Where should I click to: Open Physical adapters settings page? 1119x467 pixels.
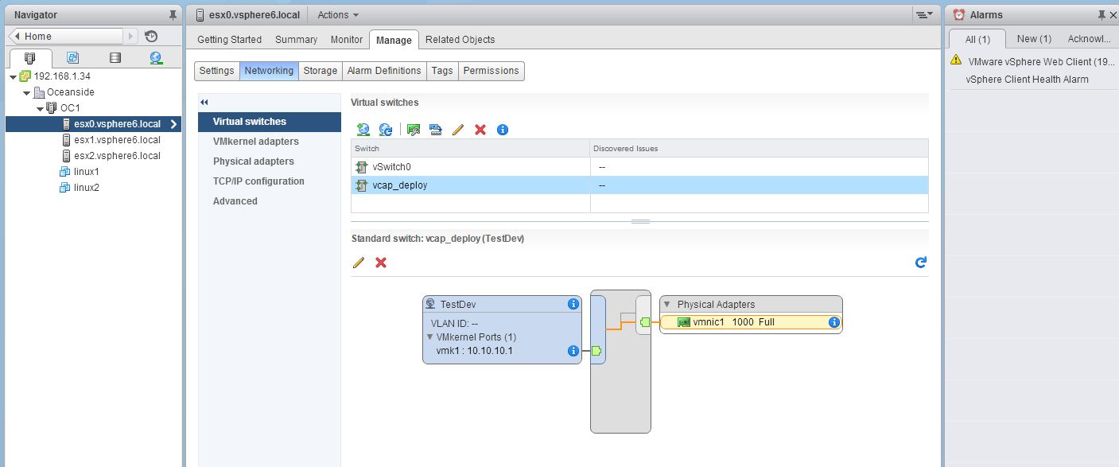[x=253, y=162]
